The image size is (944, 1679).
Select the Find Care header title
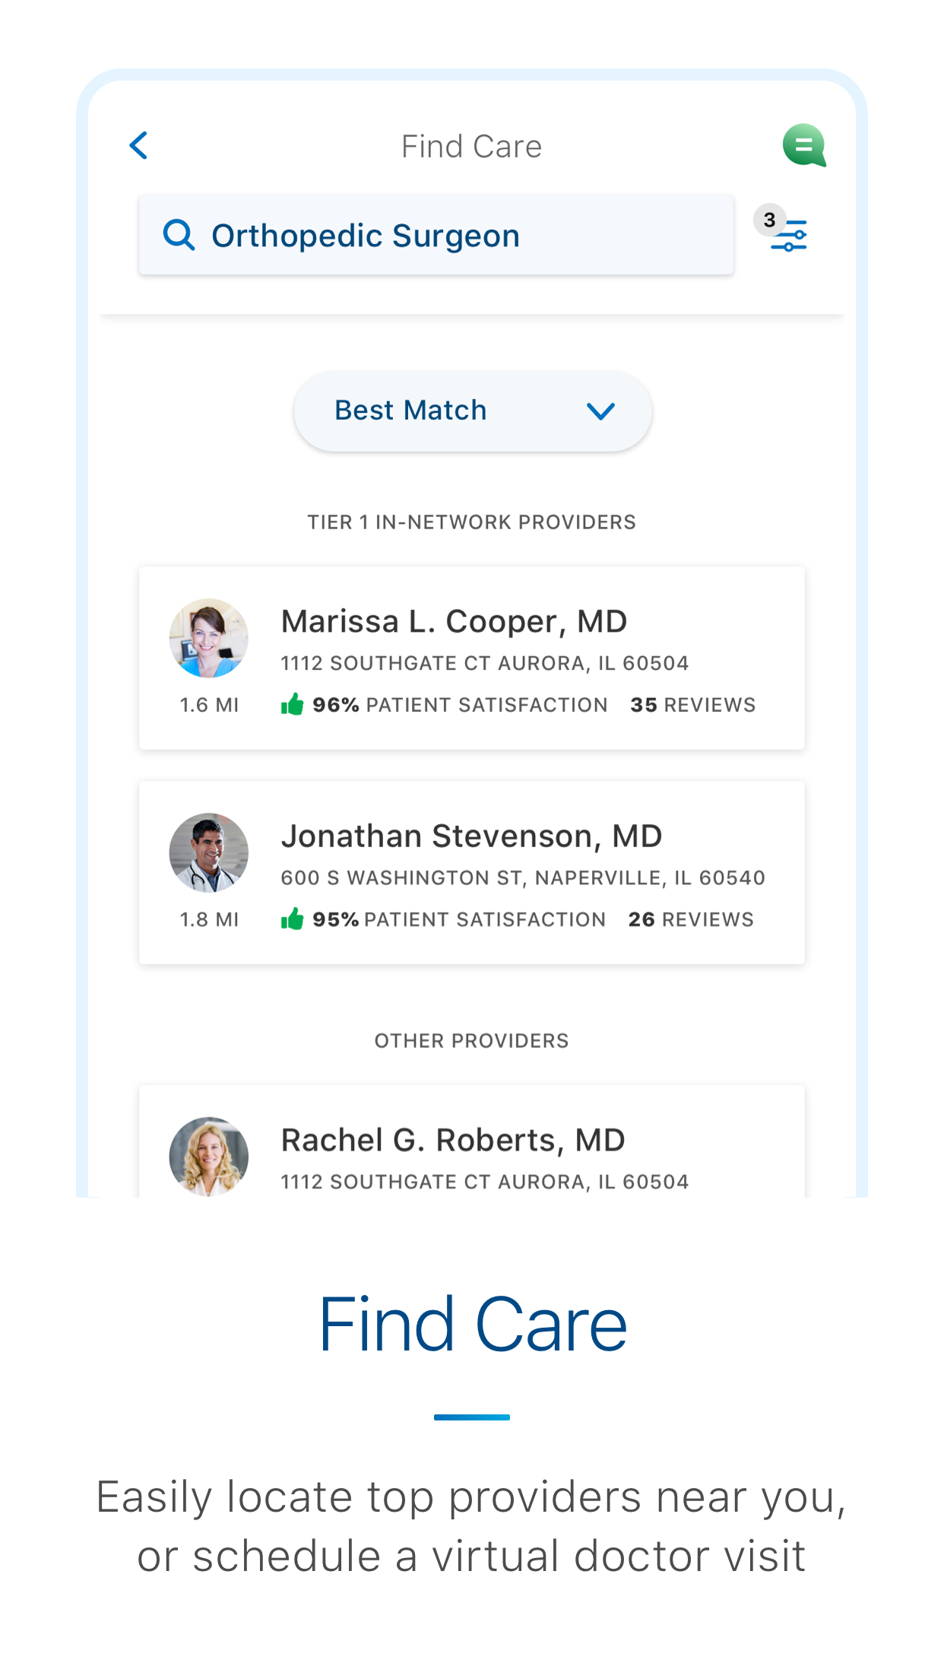[471, 145]
